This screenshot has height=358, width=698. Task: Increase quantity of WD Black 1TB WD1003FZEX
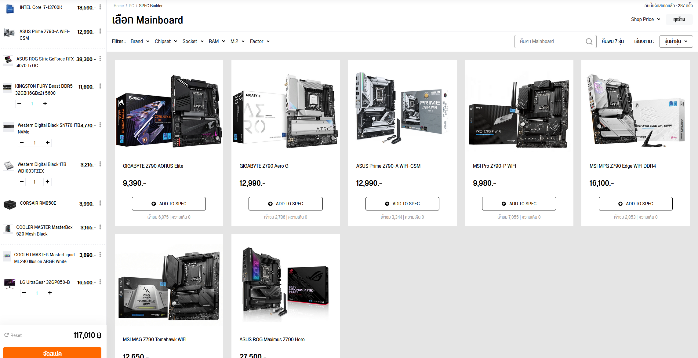click(48, 182)
